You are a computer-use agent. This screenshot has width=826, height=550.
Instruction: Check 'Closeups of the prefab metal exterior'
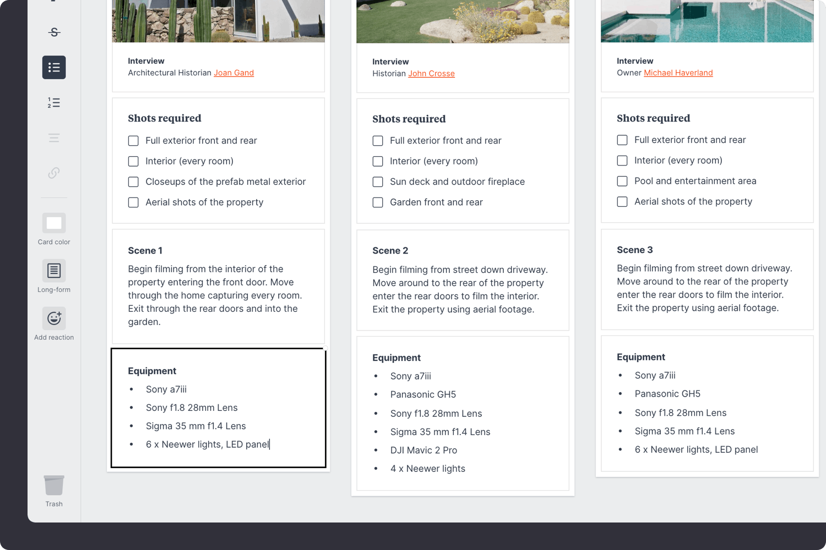point(133,182)
